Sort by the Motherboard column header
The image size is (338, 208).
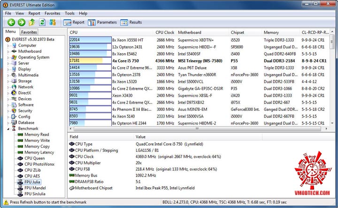[x=202, y=32]
